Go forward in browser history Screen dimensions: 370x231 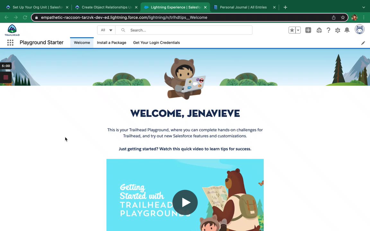point(15,17)
